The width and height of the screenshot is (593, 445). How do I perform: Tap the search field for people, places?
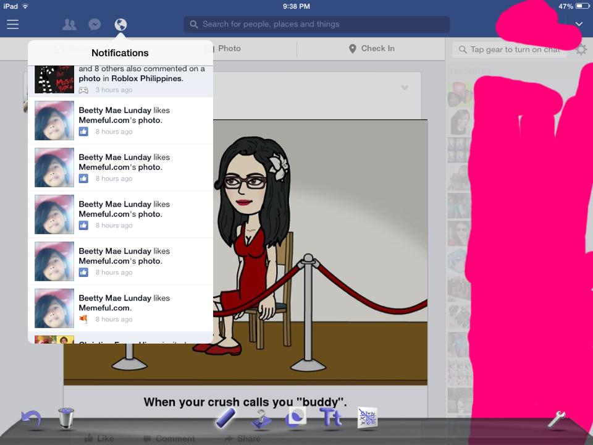point(316,24)
